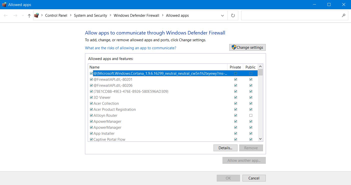Expand chevron after Windows Defender Firewall breadcrumb
The height and width of the screenshot is (185, 351).
tap(162, 15)
